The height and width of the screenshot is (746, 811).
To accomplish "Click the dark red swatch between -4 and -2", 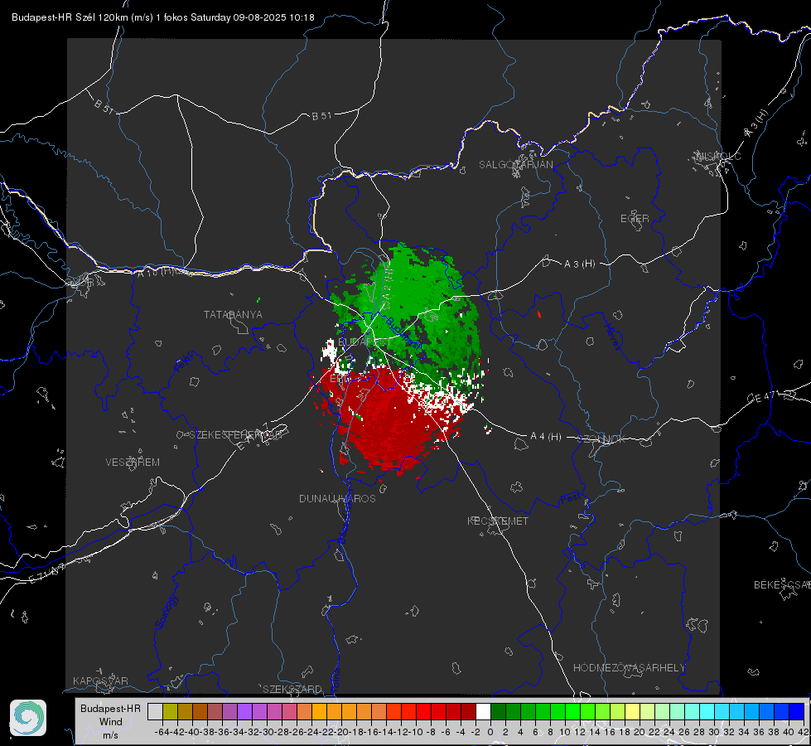I will [x=468, y=711].
